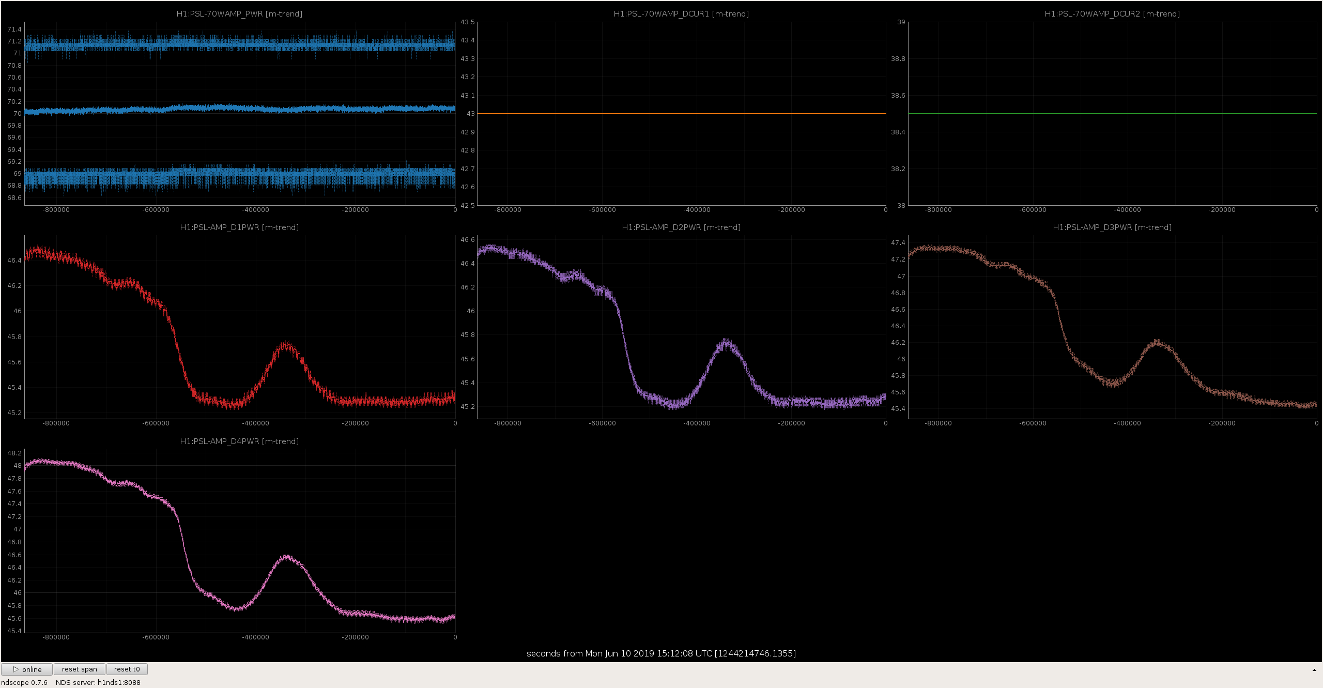Click the -200000 x-axis tick under D3PWR plot
Screen dimensions: 1323x688
[1222, 423]
